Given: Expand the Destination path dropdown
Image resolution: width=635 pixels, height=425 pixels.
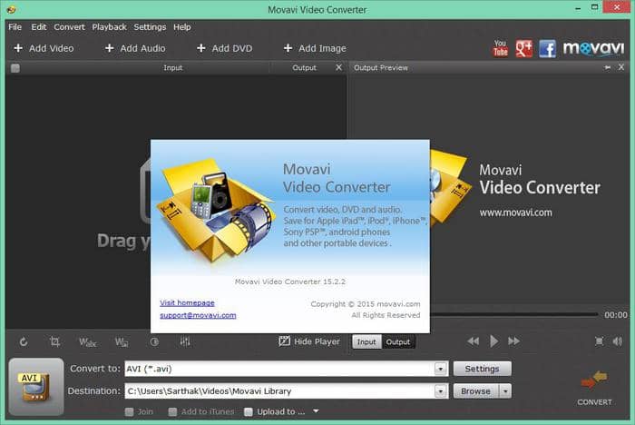Looking at the screenshot, I should click(441, 391).
